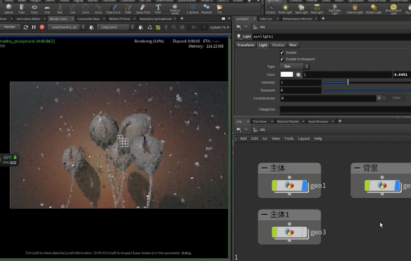Select the Torus shelf tool
The width and height of the screenshot is (411, 261).
coord(34,9)
